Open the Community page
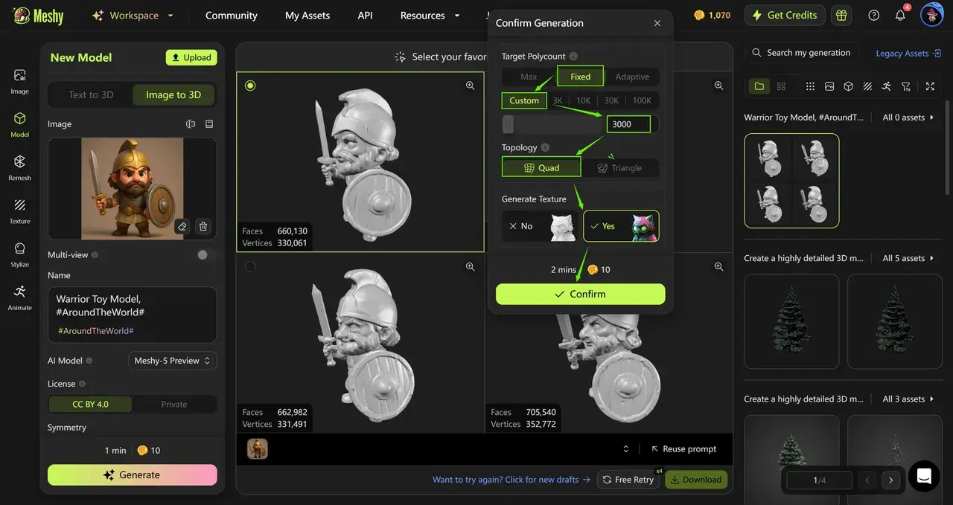 click(x=231, y=15)
